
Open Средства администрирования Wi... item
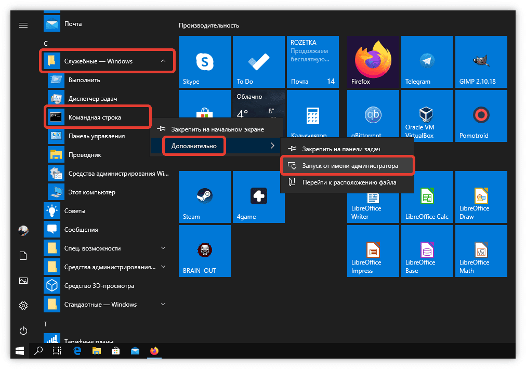(x=109, y=174)
